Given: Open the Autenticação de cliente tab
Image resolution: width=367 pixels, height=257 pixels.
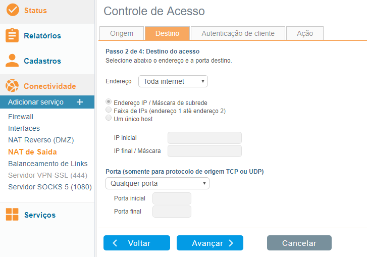Looking at the screenshot, I should coord(238,33).
